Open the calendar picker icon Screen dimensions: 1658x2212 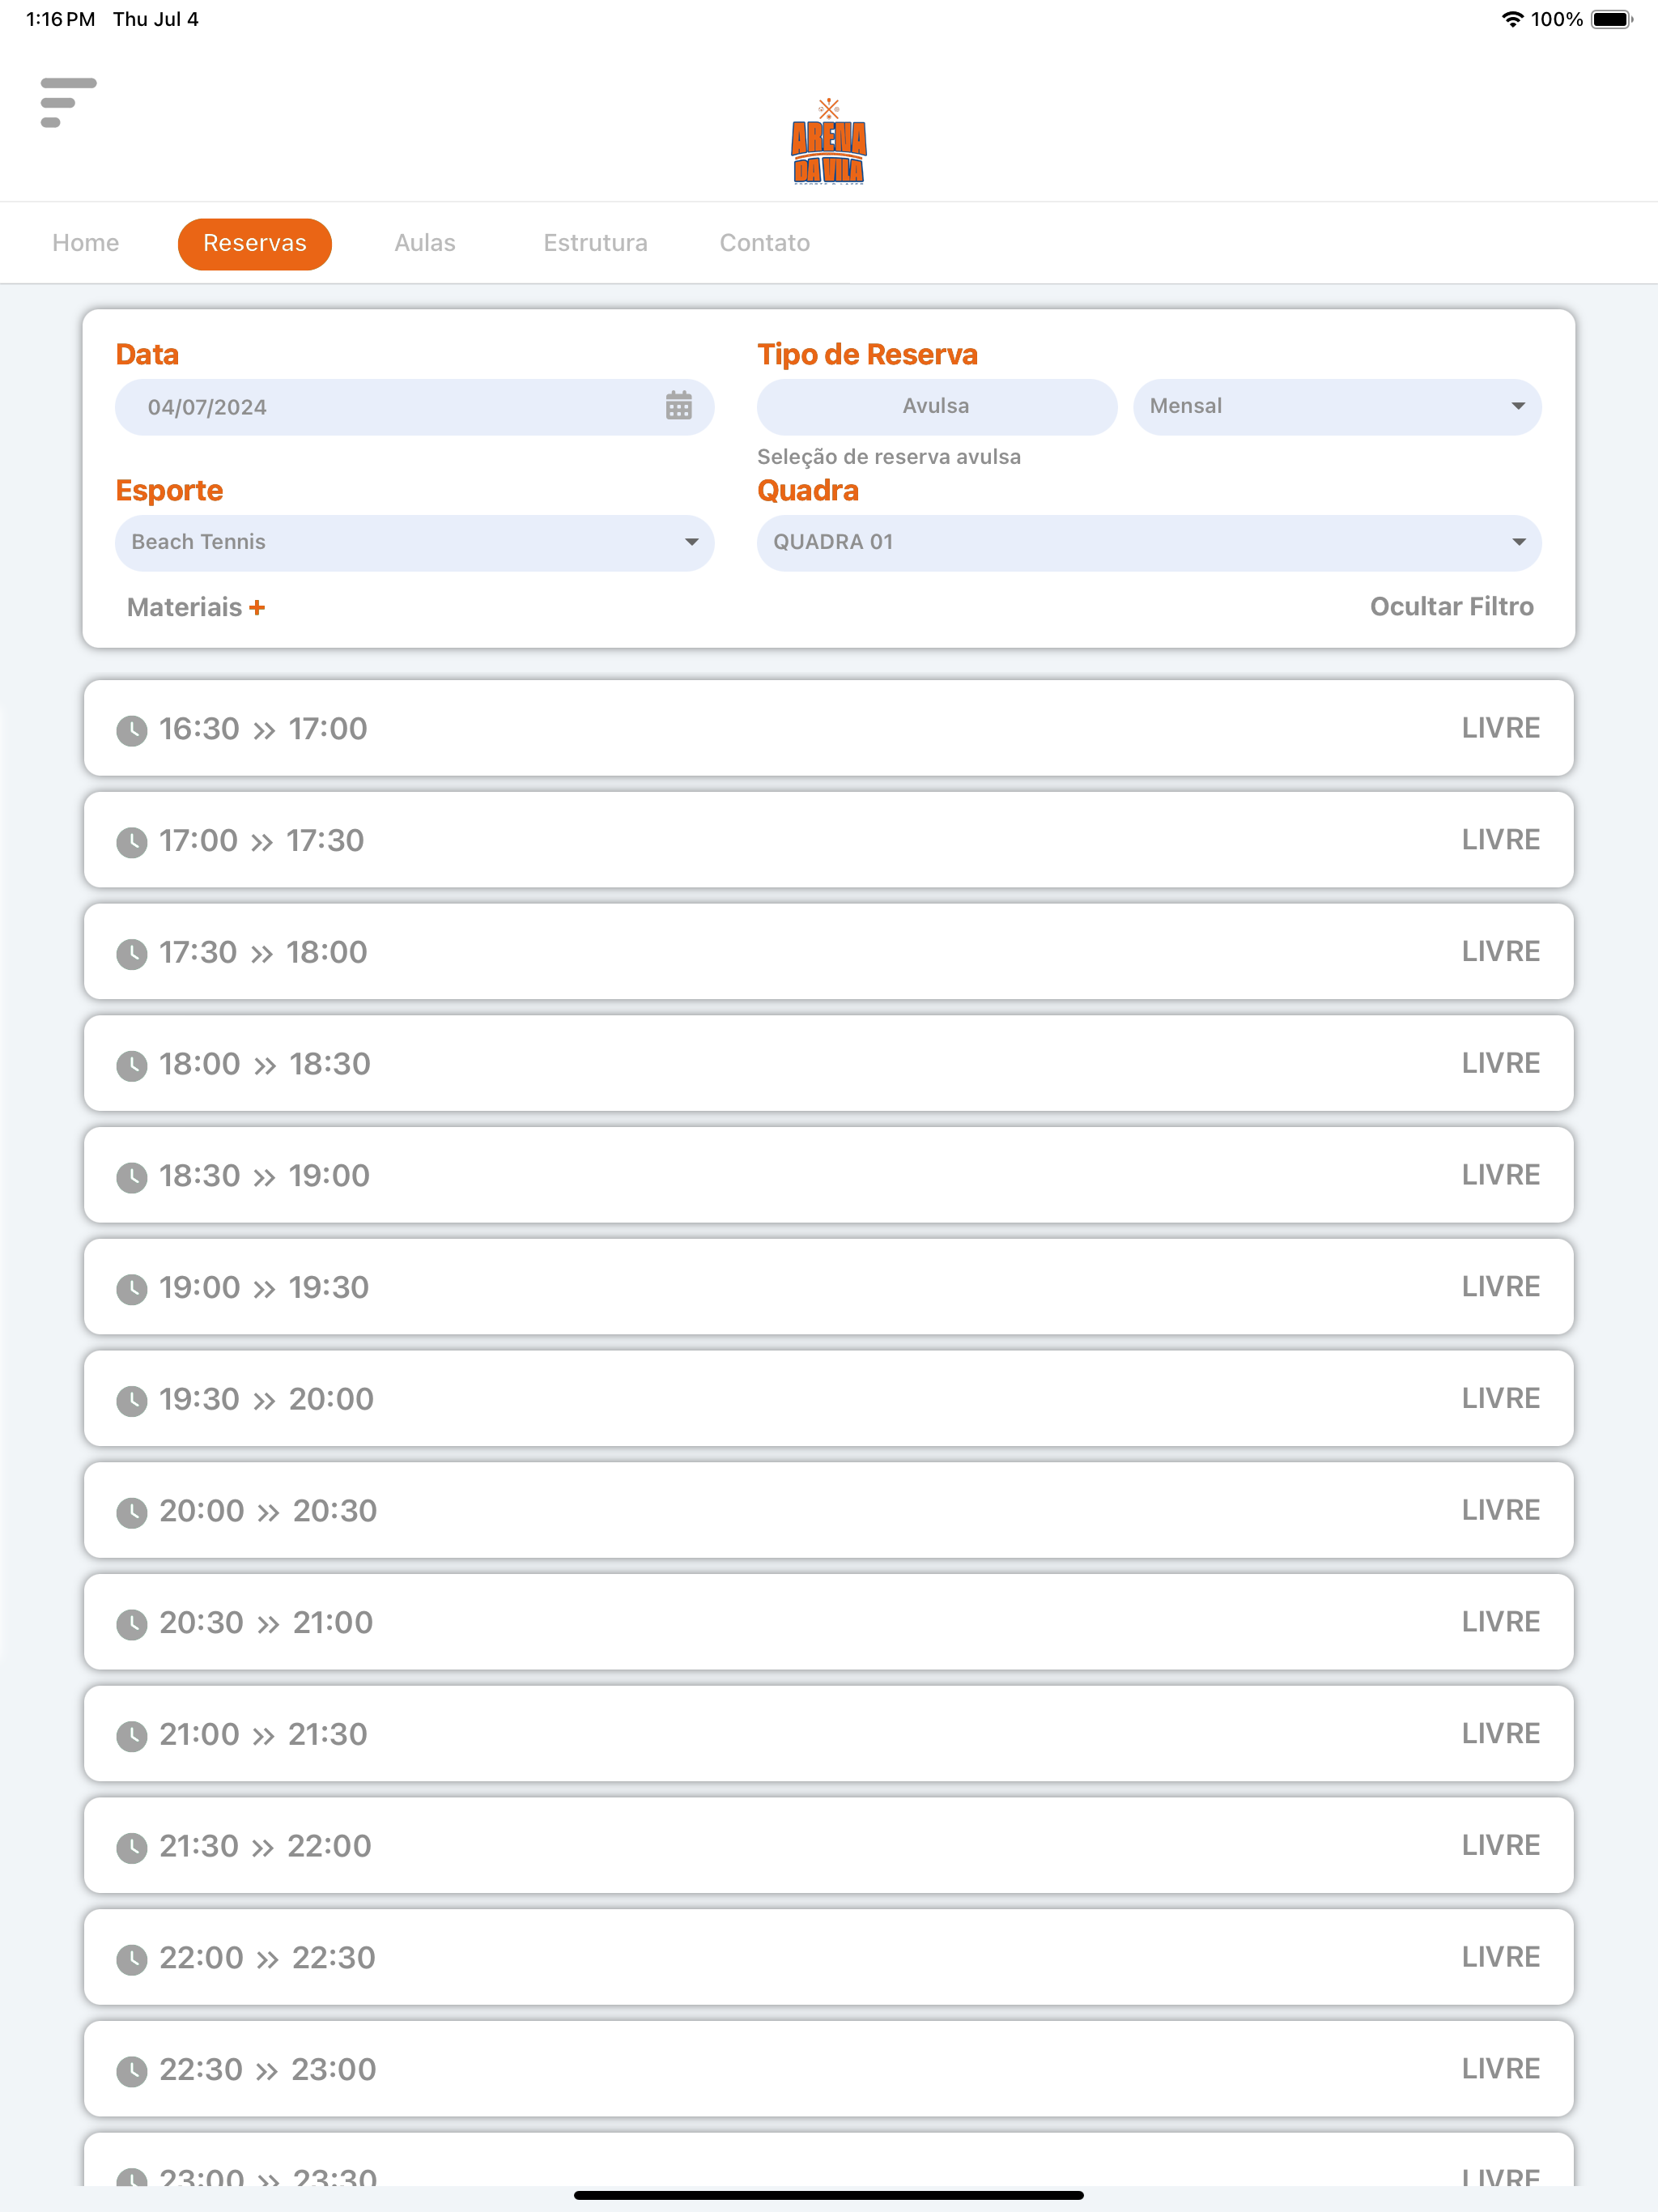pyautogui.click(x=679, y=406)
